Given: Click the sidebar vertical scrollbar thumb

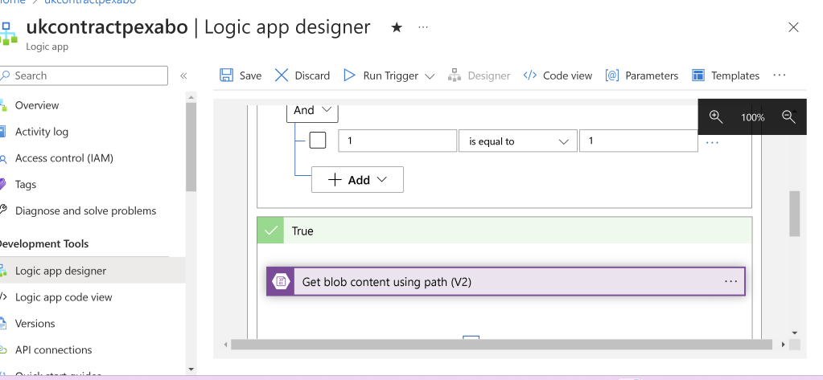Looking at the screenshot, I should coord(191,147).
